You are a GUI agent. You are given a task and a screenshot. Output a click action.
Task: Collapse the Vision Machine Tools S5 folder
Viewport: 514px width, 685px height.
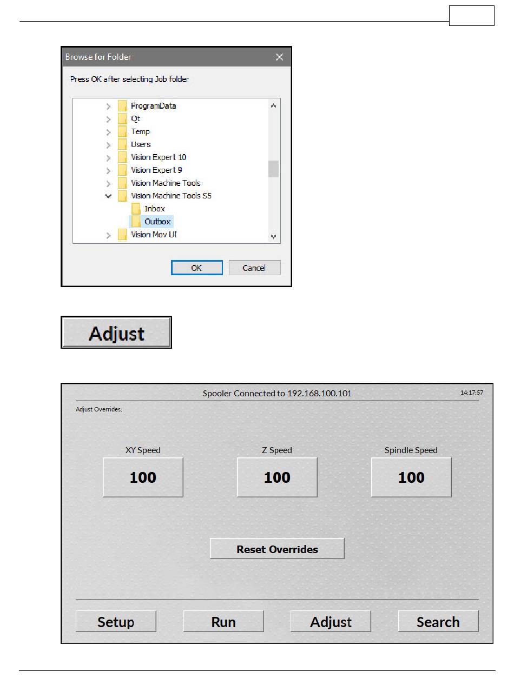[109, 196]
